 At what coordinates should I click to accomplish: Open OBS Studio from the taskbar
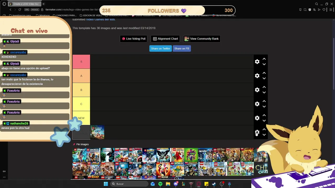click(222, 184)
